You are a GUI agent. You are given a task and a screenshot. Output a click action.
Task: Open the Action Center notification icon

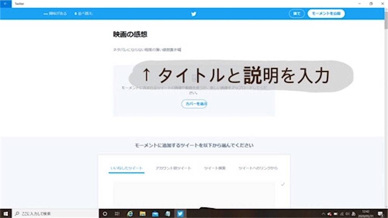point(380,214)
